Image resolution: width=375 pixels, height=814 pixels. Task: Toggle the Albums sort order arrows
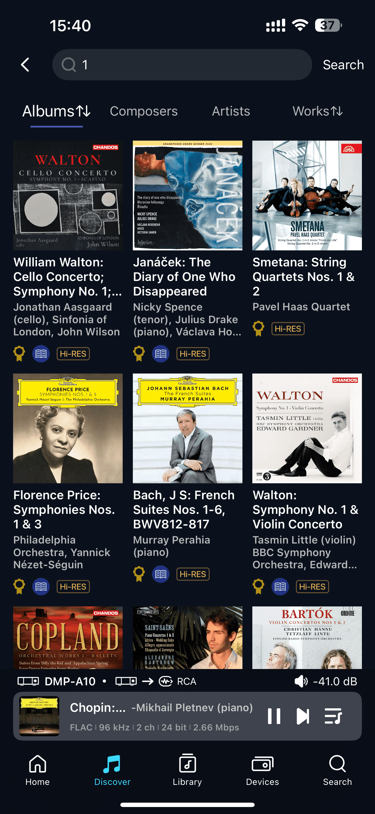click(x=83, y=111)
